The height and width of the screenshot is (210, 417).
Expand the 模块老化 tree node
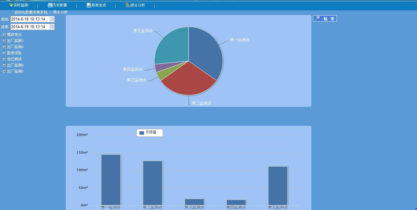pos(4,35)
